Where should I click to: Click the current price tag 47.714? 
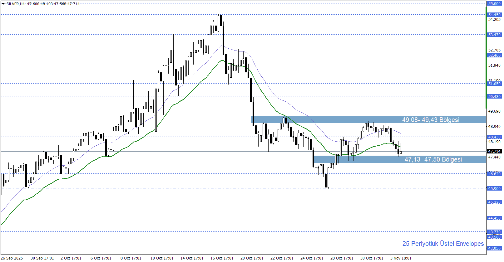pos(494,151)
